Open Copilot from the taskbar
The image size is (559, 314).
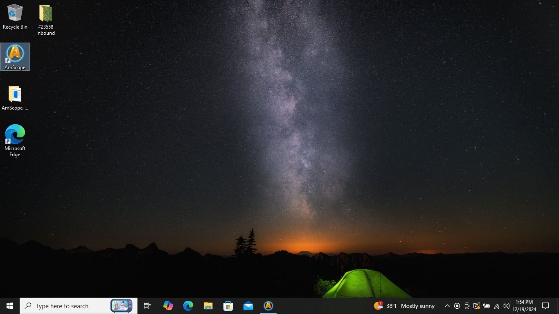coord(168,306)
